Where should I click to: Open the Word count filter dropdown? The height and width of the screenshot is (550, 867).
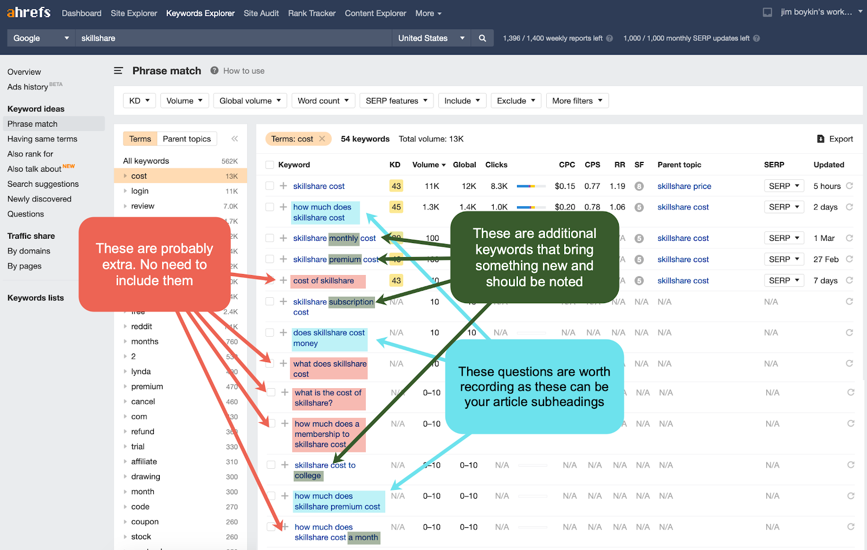pyautogui.click(x=323, y=101)
